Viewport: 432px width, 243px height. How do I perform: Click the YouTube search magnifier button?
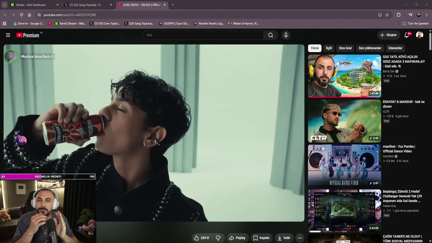tap(271, 35)
